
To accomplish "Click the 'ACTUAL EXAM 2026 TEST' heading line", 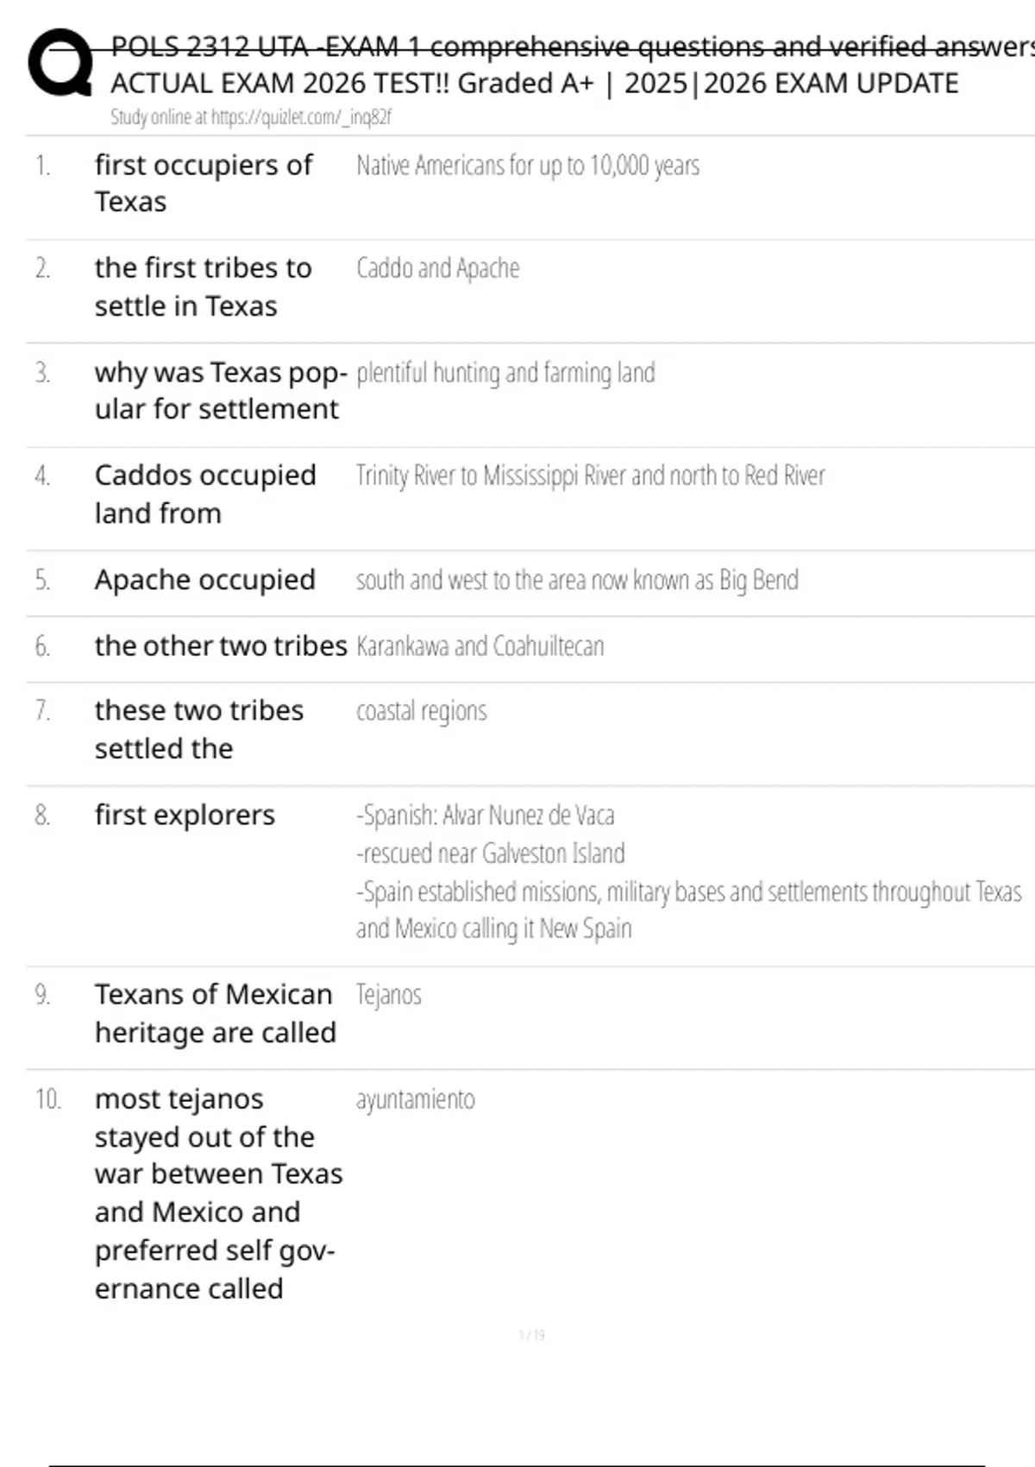I will click(534, 84).
